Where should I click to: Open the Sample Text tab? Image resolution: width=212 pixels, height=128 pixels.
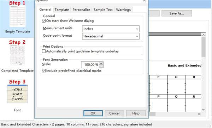103,10
